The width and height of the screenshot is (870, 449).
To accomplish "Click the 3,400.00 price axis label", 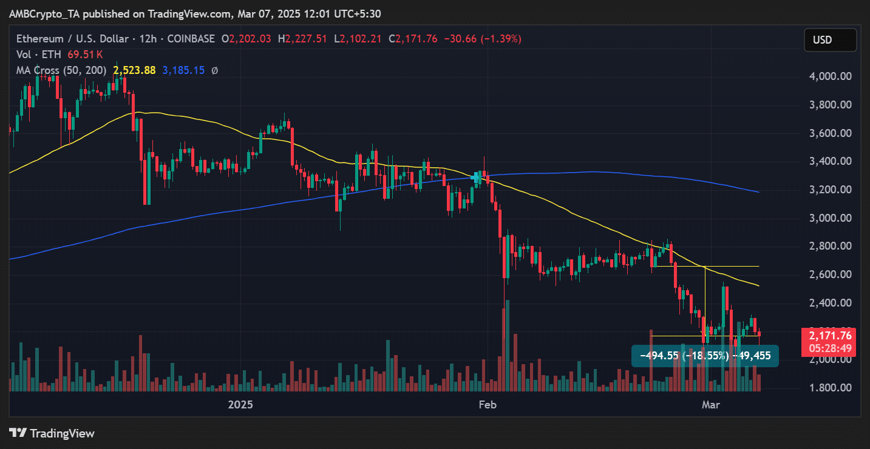I will click(830, 161).
